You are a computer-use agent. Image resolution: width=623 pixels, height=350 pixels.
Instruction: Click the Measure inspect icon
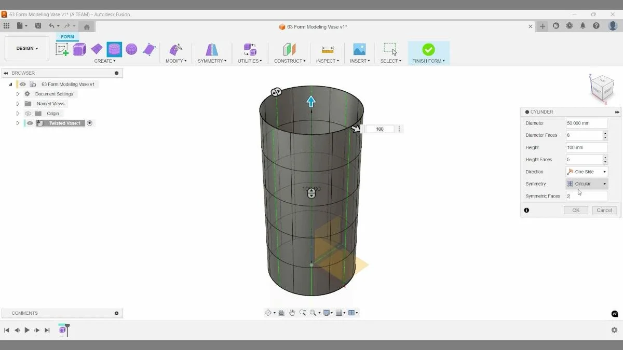[328, 49]
